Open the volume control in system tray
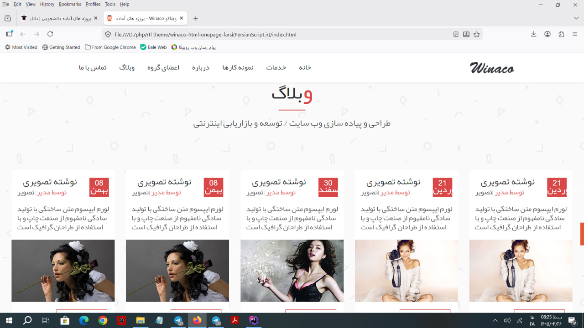The width and height of the screenshot is (584, 328). pyautogui.click(x=507, y=321)
